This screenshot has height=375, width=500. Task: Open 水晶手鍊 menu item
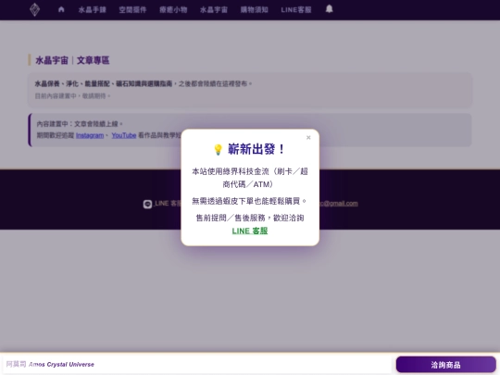coord(93,10)
